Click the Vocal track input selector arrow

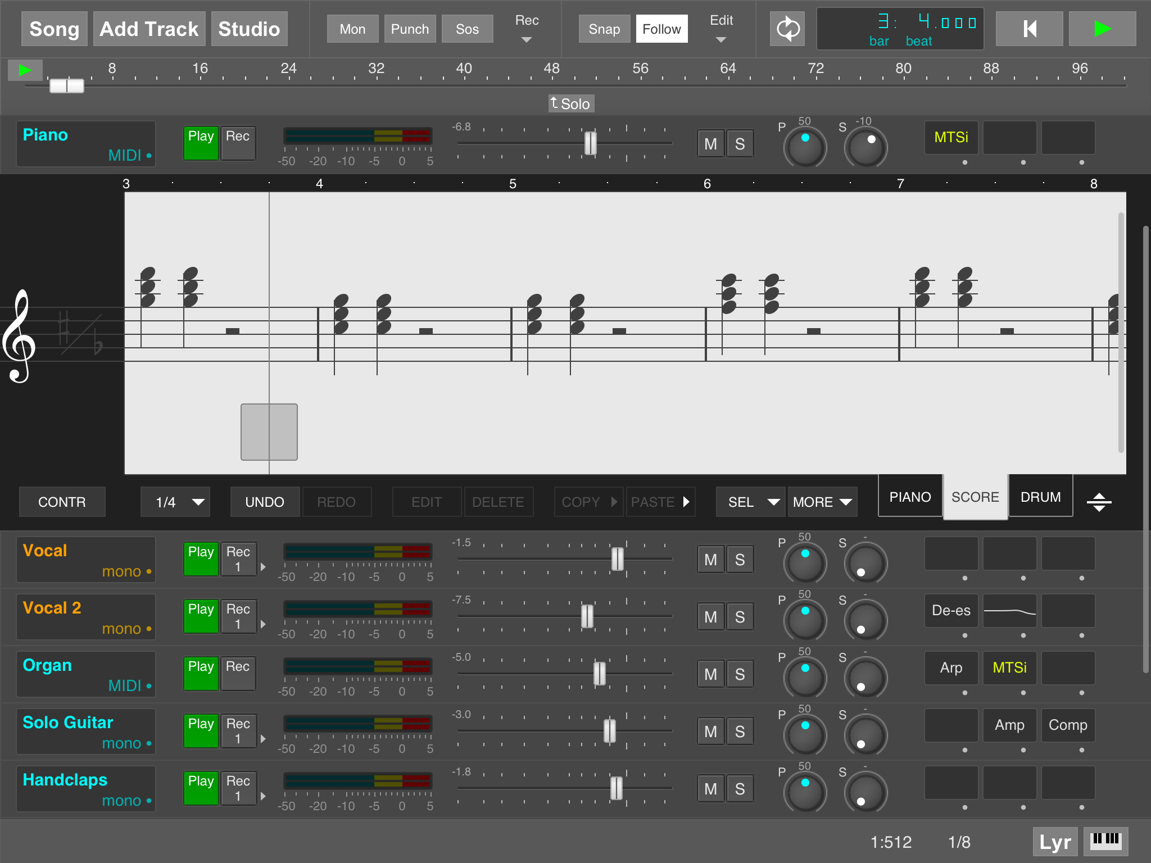pyautogui.click(x=263, y=567)
